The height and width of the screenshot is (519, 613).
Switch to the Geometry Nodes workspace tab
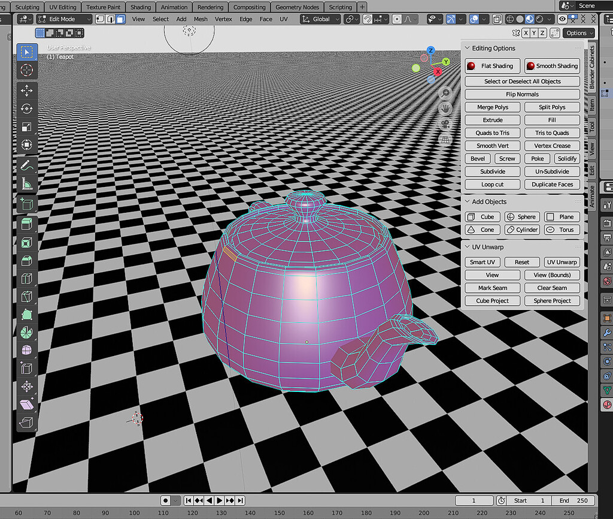click(x=297, y=7)
